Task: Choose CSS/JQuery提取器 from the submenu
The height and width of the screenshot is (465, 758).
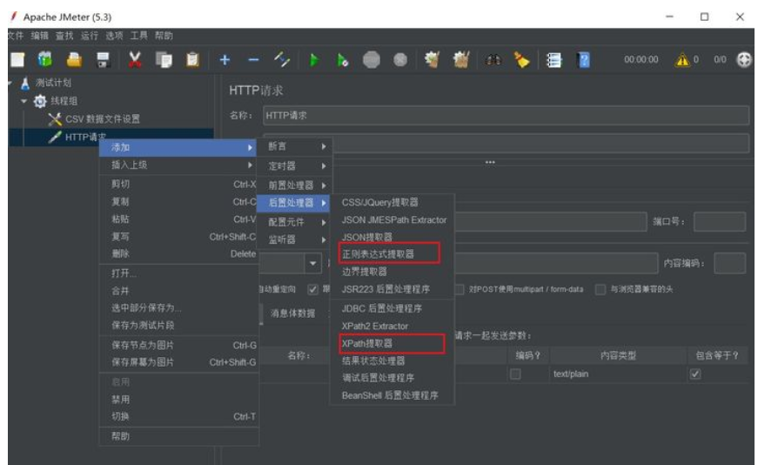Action: click(392, 202)
